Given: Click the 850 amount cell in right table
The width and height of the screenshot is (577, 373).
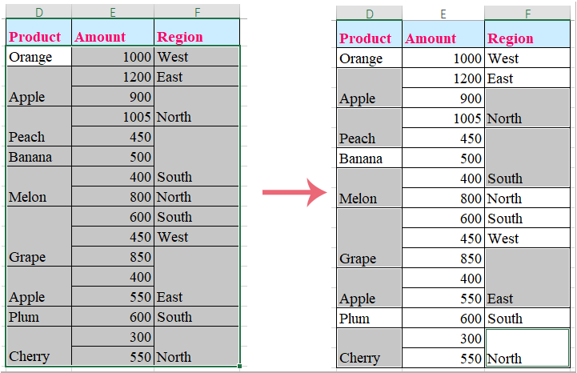Looking at the screenshot, I should pyautogui.click(x=443, y=259).
